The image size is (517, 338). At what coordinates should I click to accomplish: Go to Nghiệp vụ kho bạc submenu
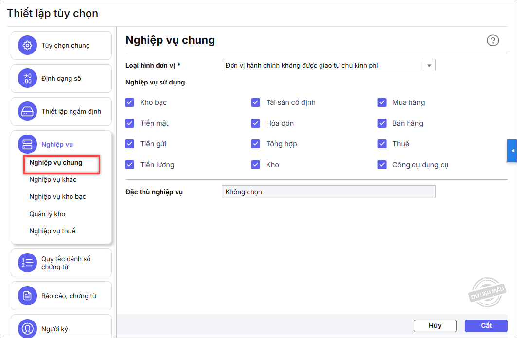pyautogui.click(x=57, y=197)
